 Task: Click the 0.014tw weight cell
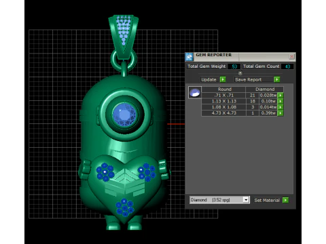coord(268,107)
